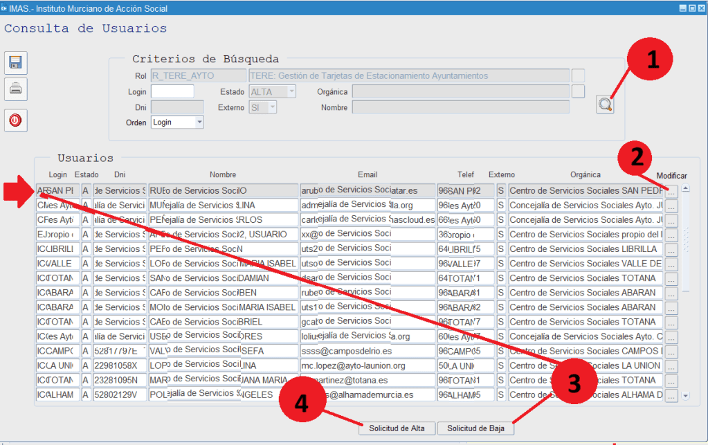Click the red power exit icon
The image size is (708, 445).
pyautogui.click(x=15, y=120)
